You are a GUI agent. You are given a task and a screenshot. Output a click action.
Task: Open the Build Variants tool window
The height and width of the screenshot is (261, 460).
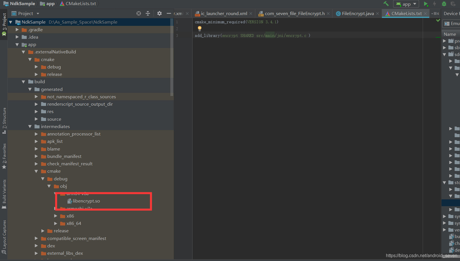pyautogui.click(x=4, y=194)
